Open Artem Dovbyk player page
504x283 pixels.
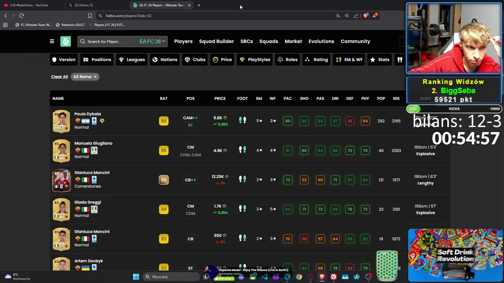click(89, 261)
